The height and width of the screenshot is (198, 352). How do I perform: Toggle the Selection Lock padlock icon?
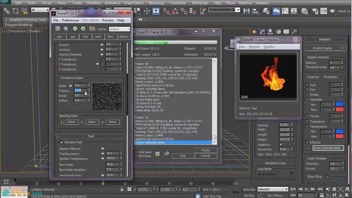pos(122,189)
